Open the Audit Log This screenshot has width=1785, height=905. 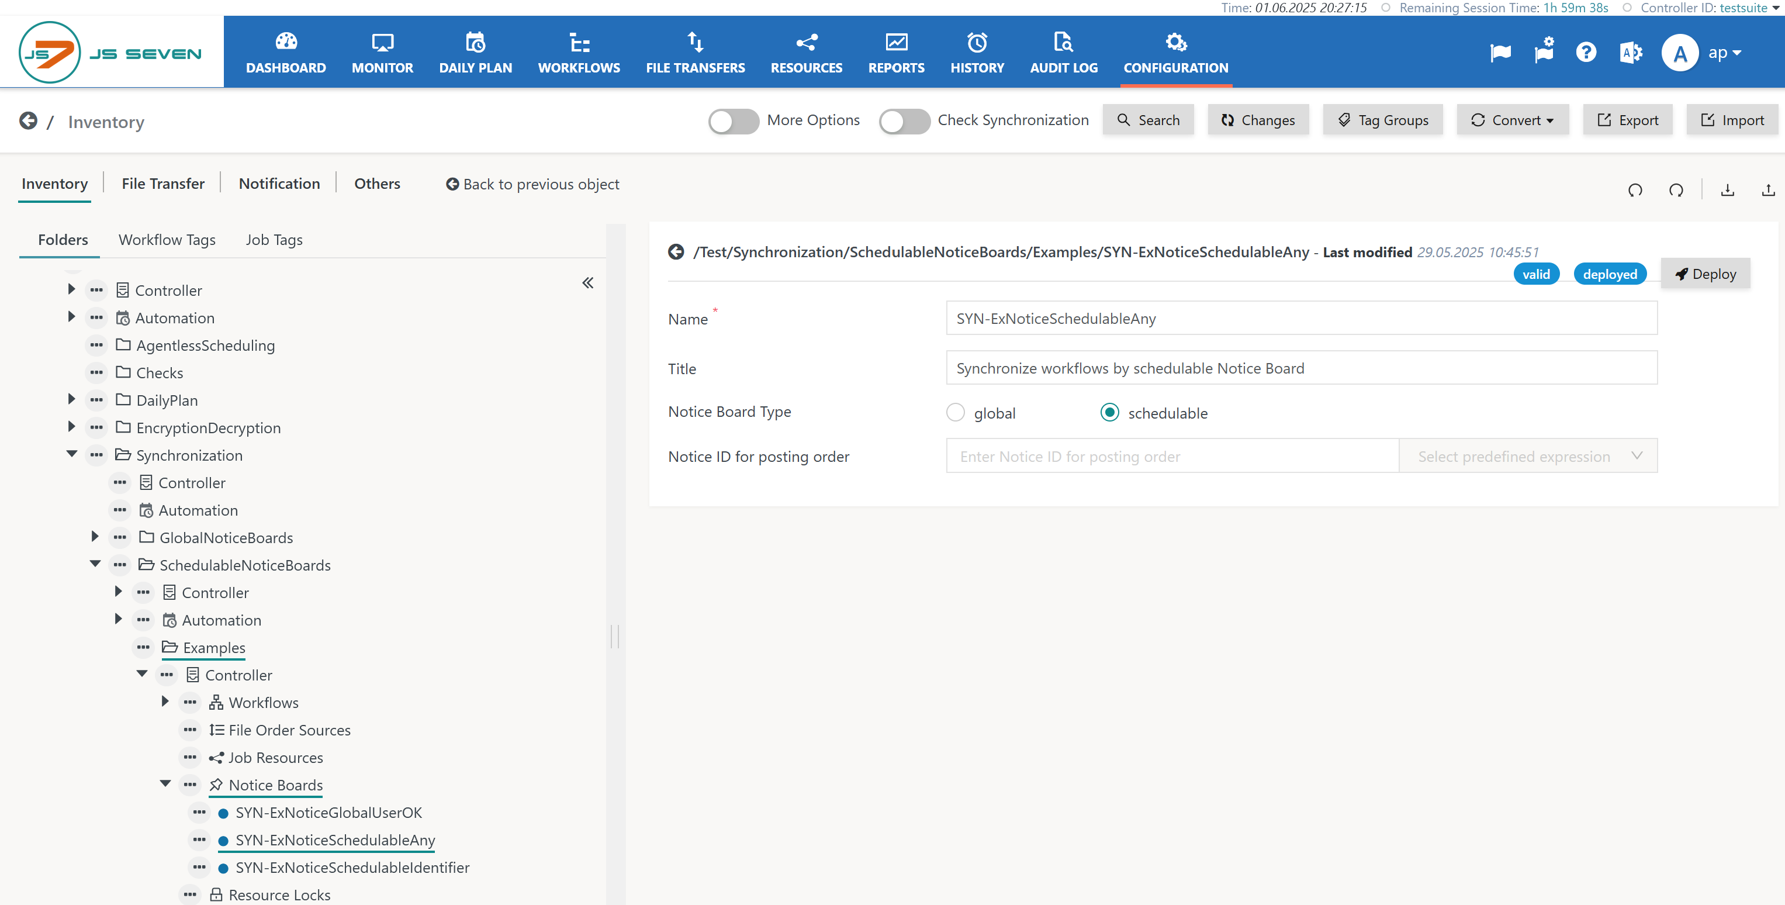tap(1063, 53)
